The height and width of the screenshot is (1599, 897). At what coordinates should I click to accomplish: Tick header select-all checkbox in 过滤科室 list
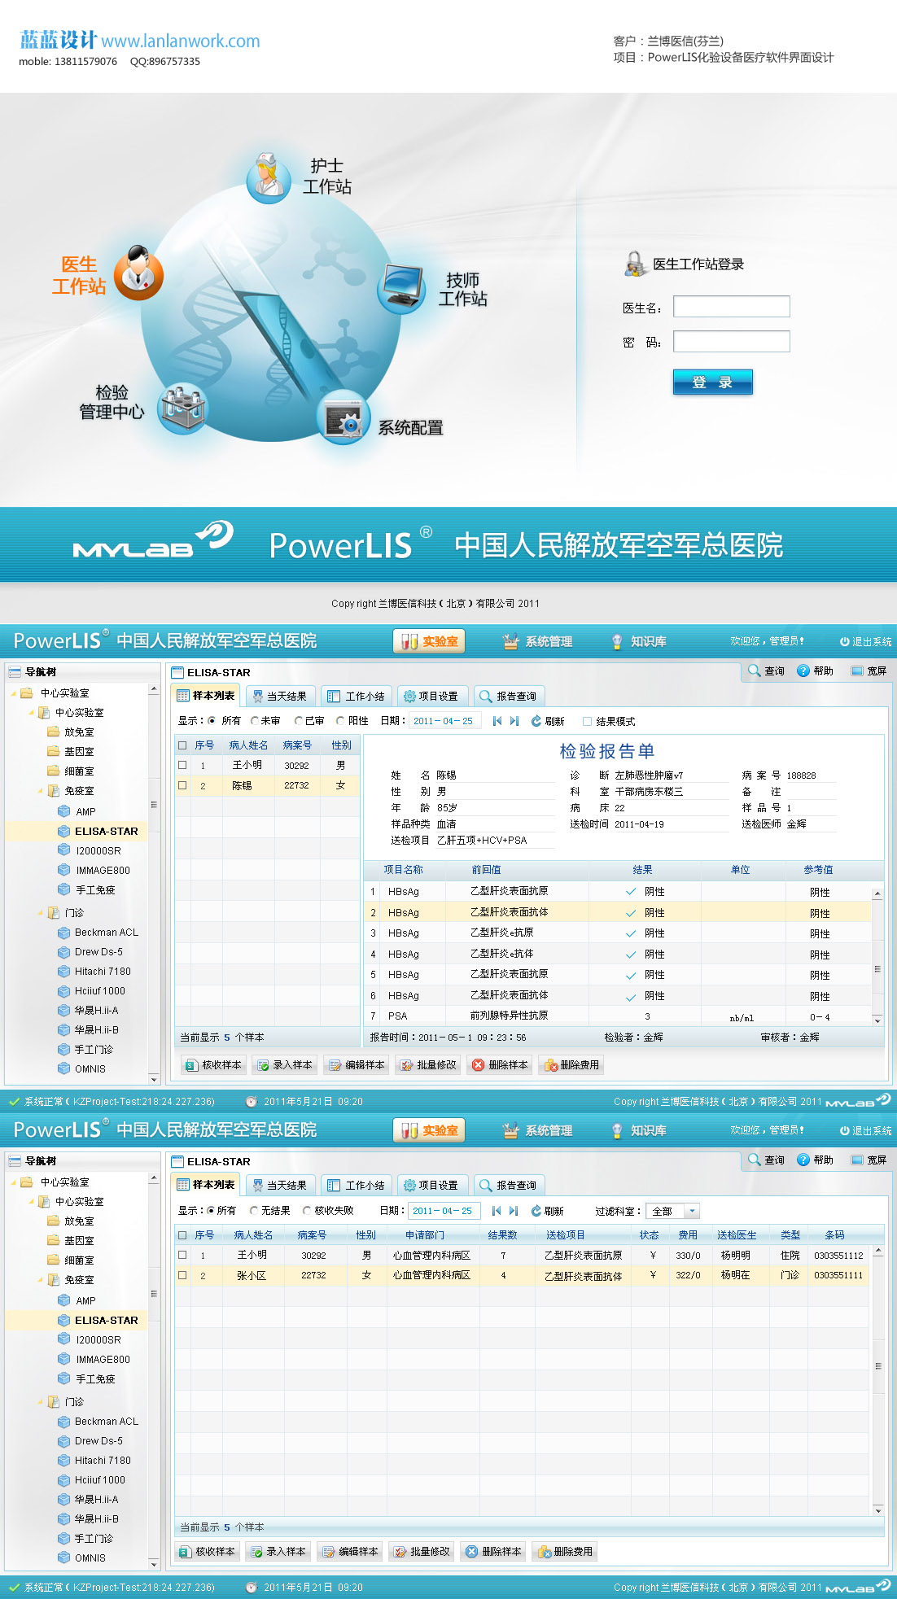(x=182, y=1235)
